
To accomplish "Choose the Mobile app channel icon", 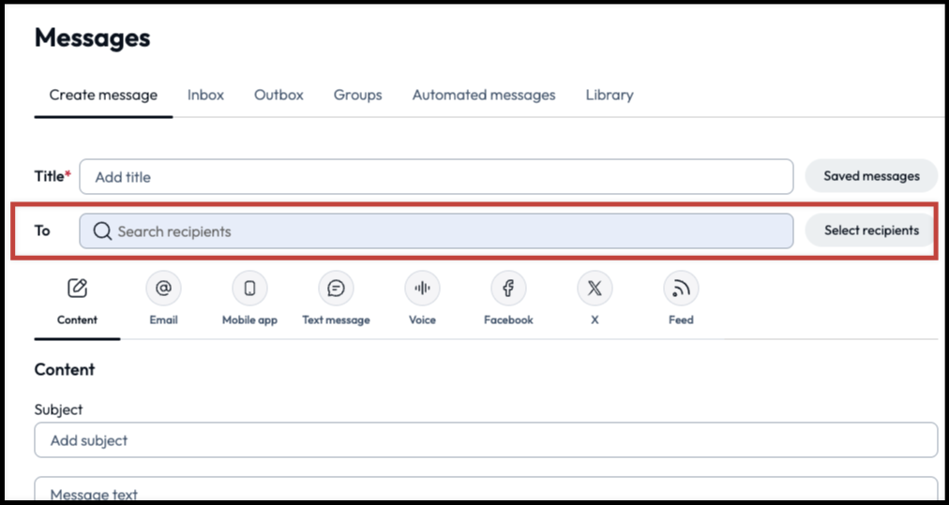I will point(249,289).
